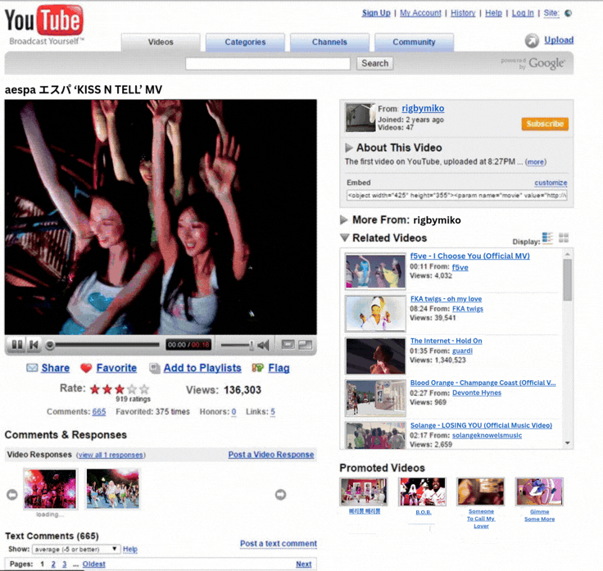603x571 pixels.
Task: Open History link
Action: (x=463, y=13)
